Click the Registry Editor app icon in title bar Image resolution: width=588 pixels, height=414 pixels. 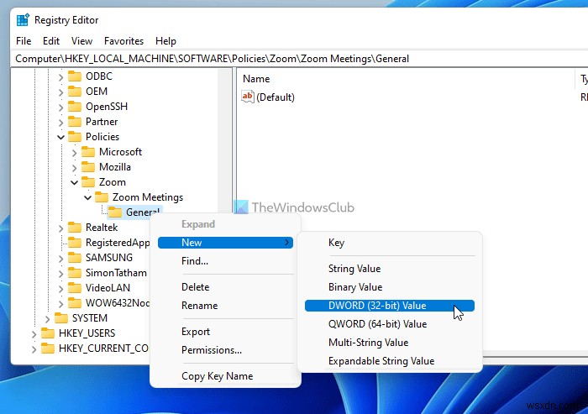coord(23,20)
